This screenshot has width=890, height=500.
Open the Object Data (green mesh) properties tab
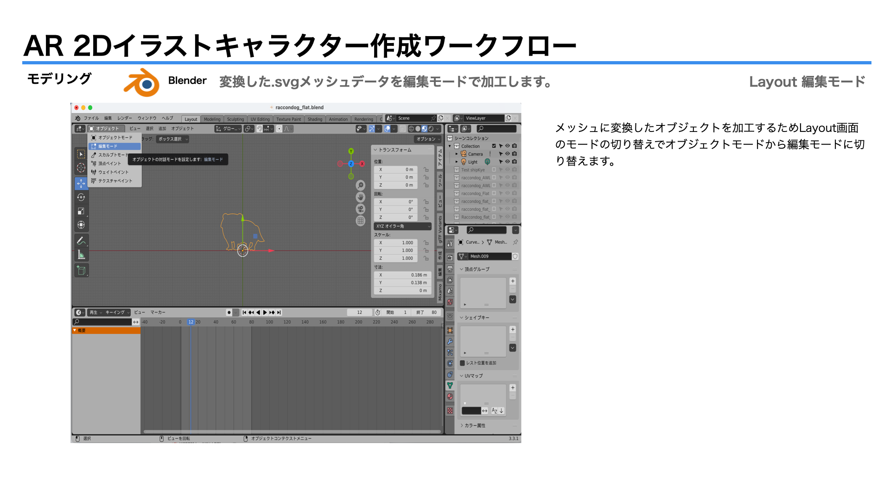[450, 386]
